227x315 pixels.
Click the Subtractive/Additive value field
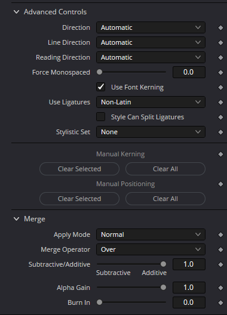tap(189, 264)
